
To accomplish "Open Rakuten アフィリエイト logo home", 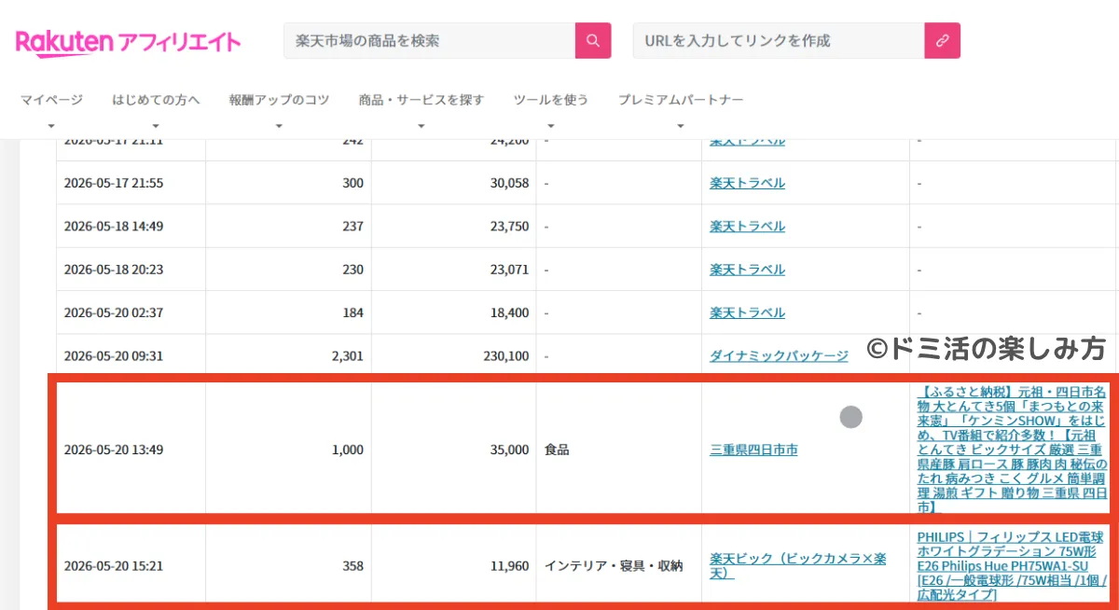I will (128, 42).
